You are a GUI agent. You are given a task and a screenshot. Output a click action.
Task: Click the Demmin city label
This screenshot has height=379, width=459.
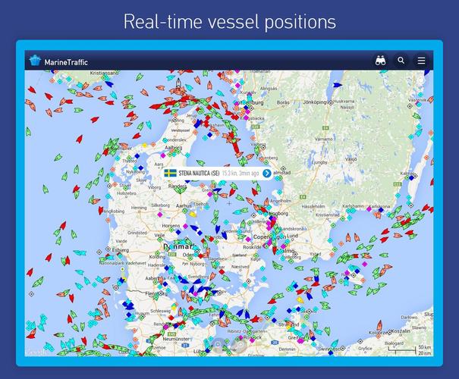point(288,349)
